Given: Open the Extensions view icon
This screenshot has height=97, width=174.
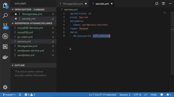Looking at the screenshot, I should pyautogui.click(x=5, y=47).
